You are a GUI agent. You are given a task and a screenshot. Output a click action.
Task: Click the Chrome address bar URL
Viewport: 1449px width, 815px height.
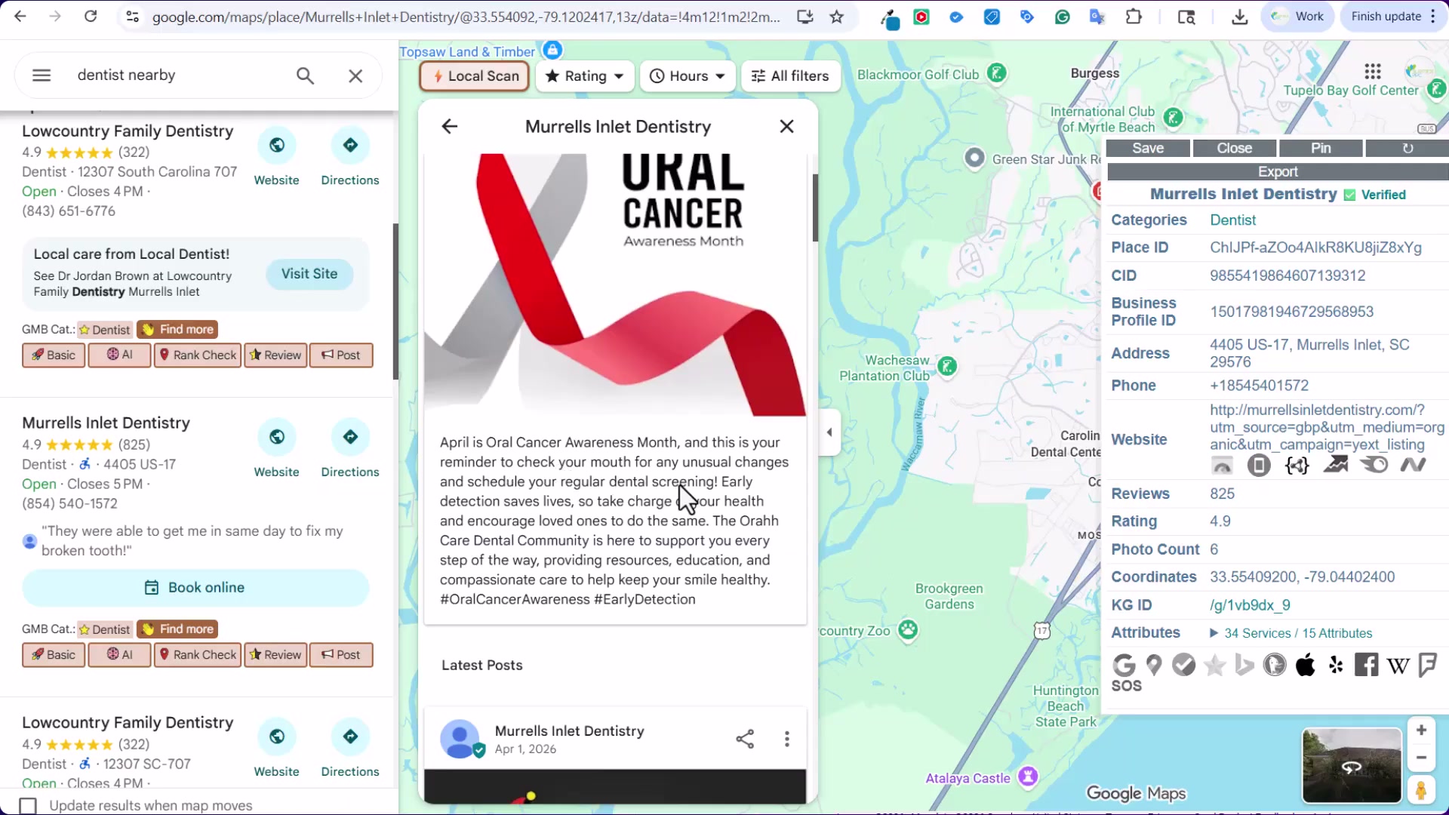pos(466,17)
